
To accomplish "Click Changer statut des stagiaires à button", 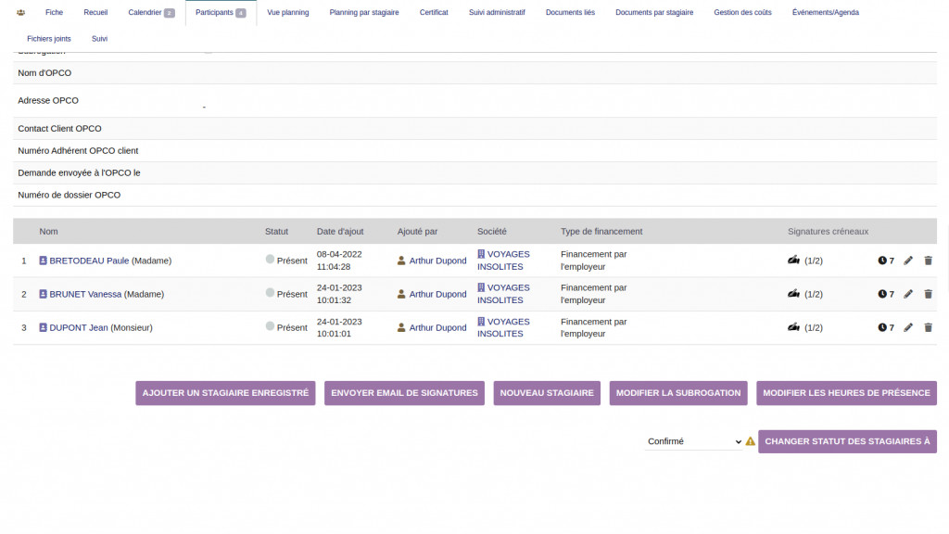I will pos(847,441).
